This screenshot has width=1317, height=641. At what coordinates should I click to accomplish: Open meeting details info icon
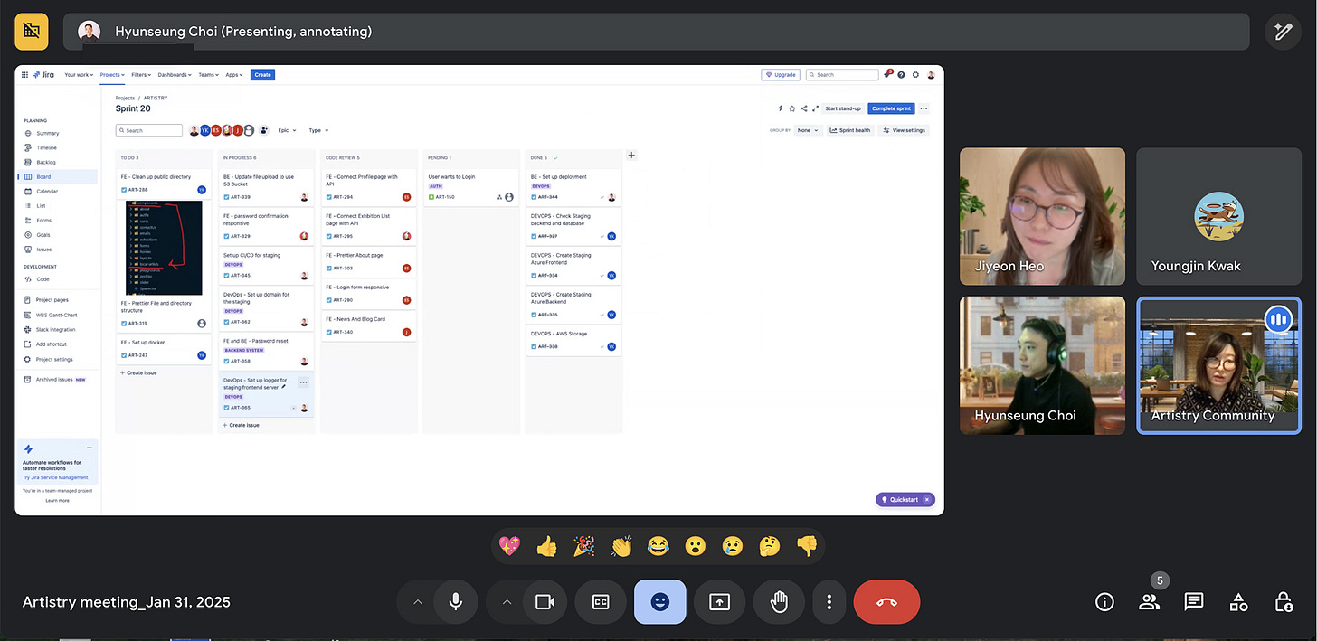1104,602
